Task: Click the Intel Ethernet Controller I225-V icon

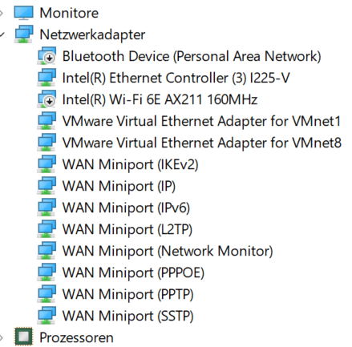Action: pos(47,78)
